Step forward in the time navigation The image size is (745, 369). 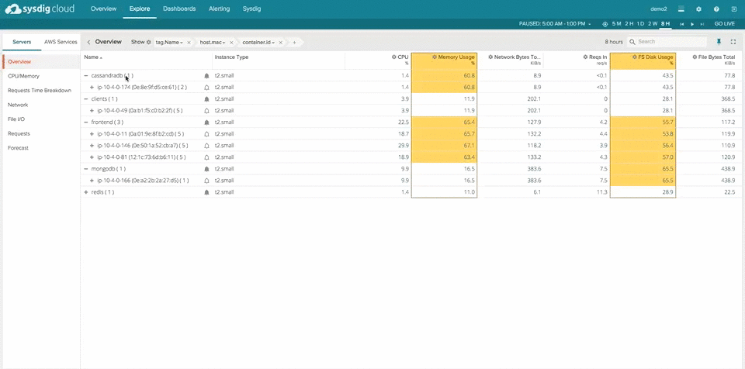(x=702, y=24)
